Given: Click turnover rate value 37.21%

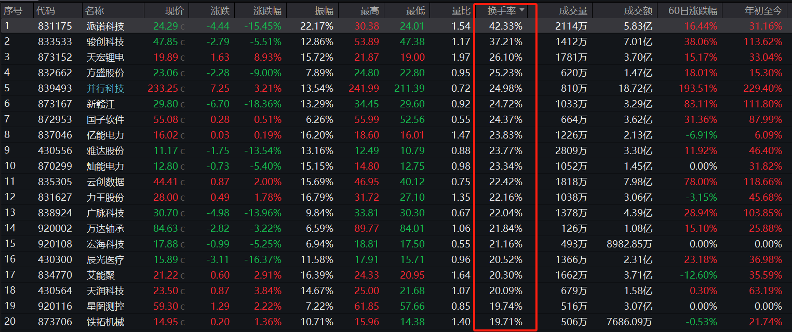Looking at the screenshot, I should click(x=505, y=41).
